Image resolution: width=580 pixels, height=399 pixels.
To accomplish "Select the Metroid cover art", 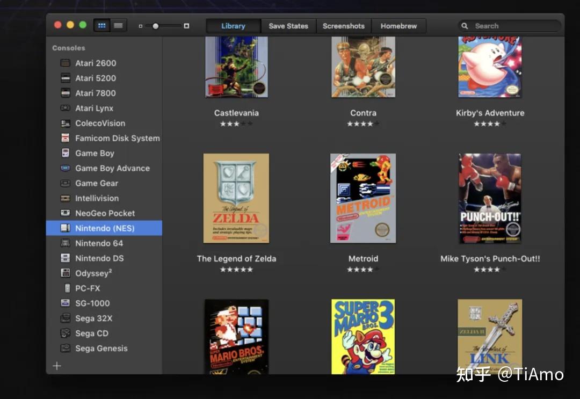I will [363, 198].
